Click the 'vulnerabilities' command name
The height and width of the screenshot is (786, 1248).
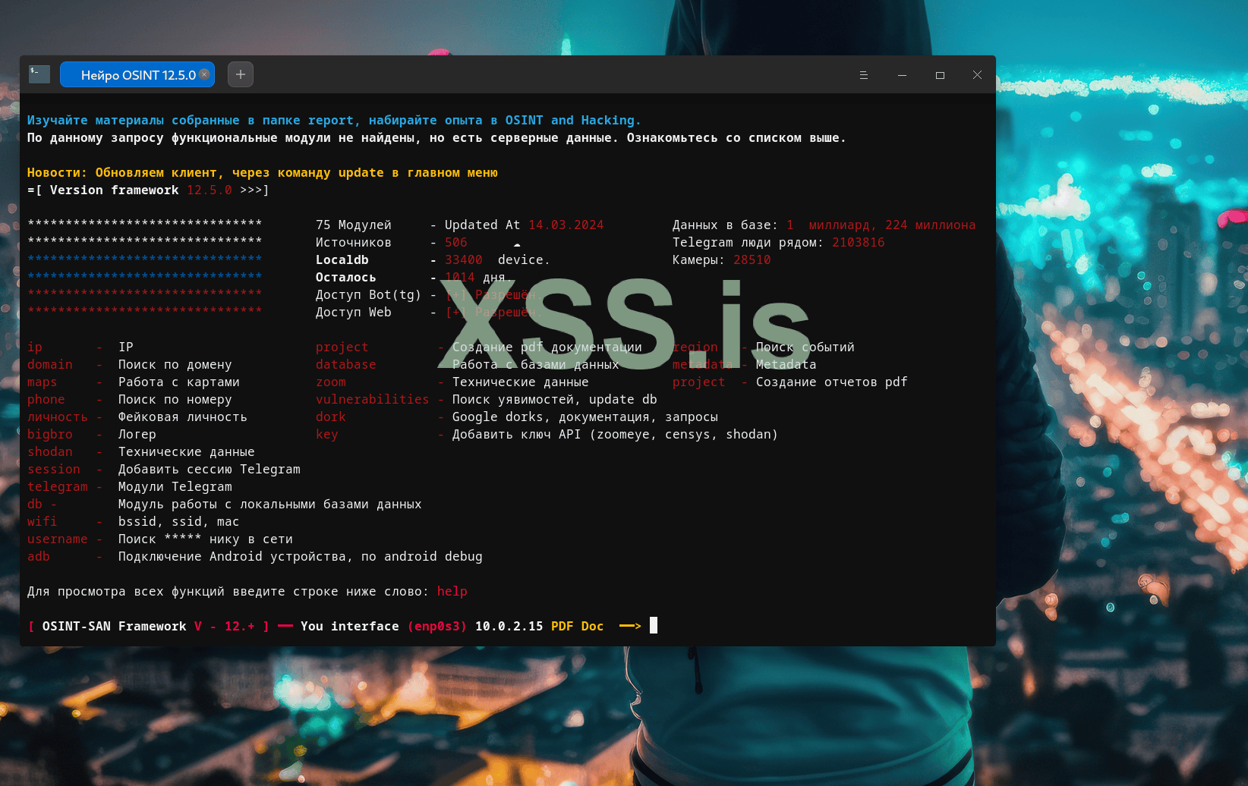[373, 399]
